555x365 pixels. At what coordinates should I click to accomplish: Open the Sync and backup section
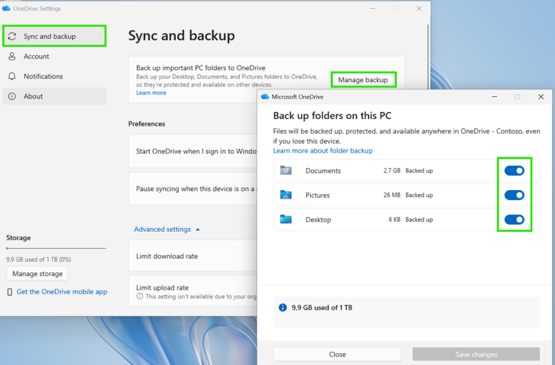54,36
